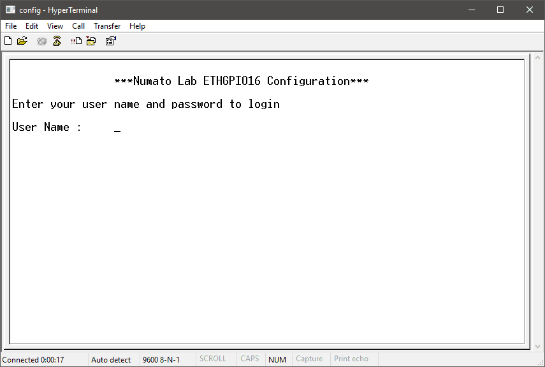The image size is (545, 367).
Task: Click the Open folder toolbar icon
Action: (x=22, y=41)
